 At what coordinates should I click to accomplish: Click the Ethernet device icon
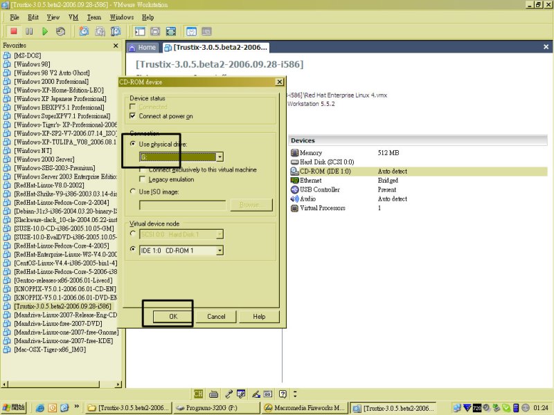point(294,181)
